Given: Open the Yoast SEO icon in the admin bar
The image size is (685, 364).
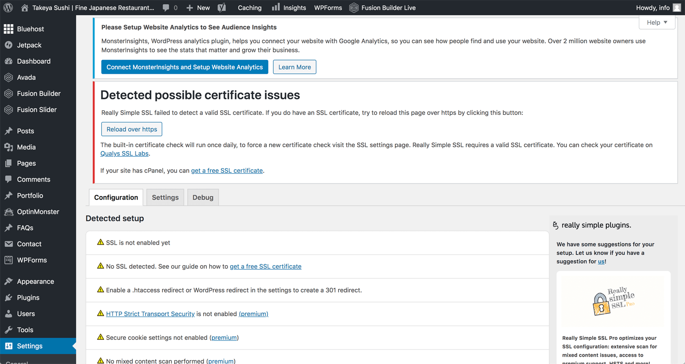Looking at the screenshot, I should point(221,8).
